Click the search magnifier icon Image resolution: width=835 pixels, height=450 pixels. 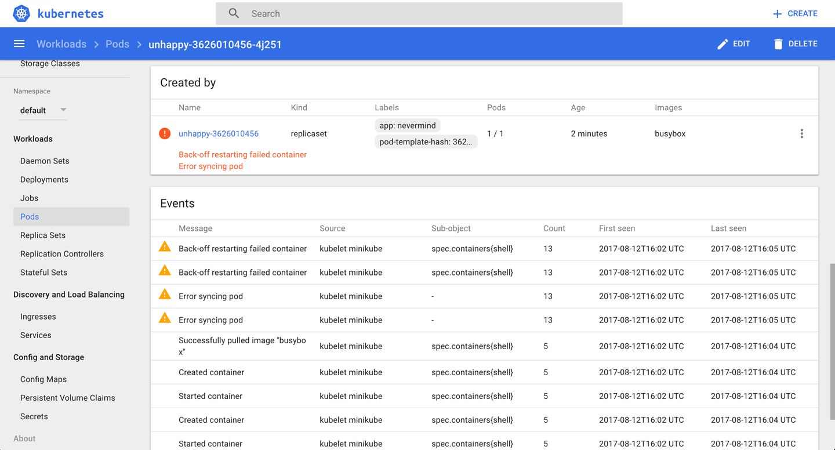click(234, 13)
